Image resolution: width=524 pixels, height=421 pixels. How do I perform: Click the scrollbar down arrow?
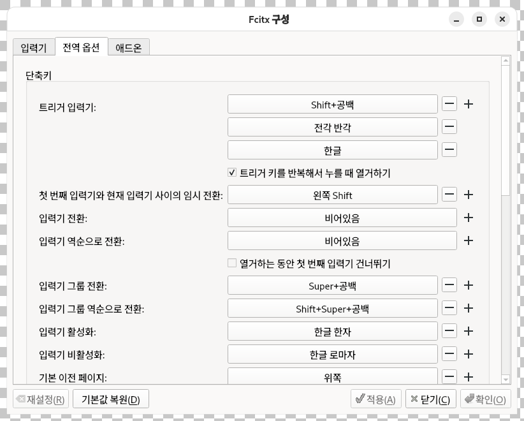click(x=506, y=379)
